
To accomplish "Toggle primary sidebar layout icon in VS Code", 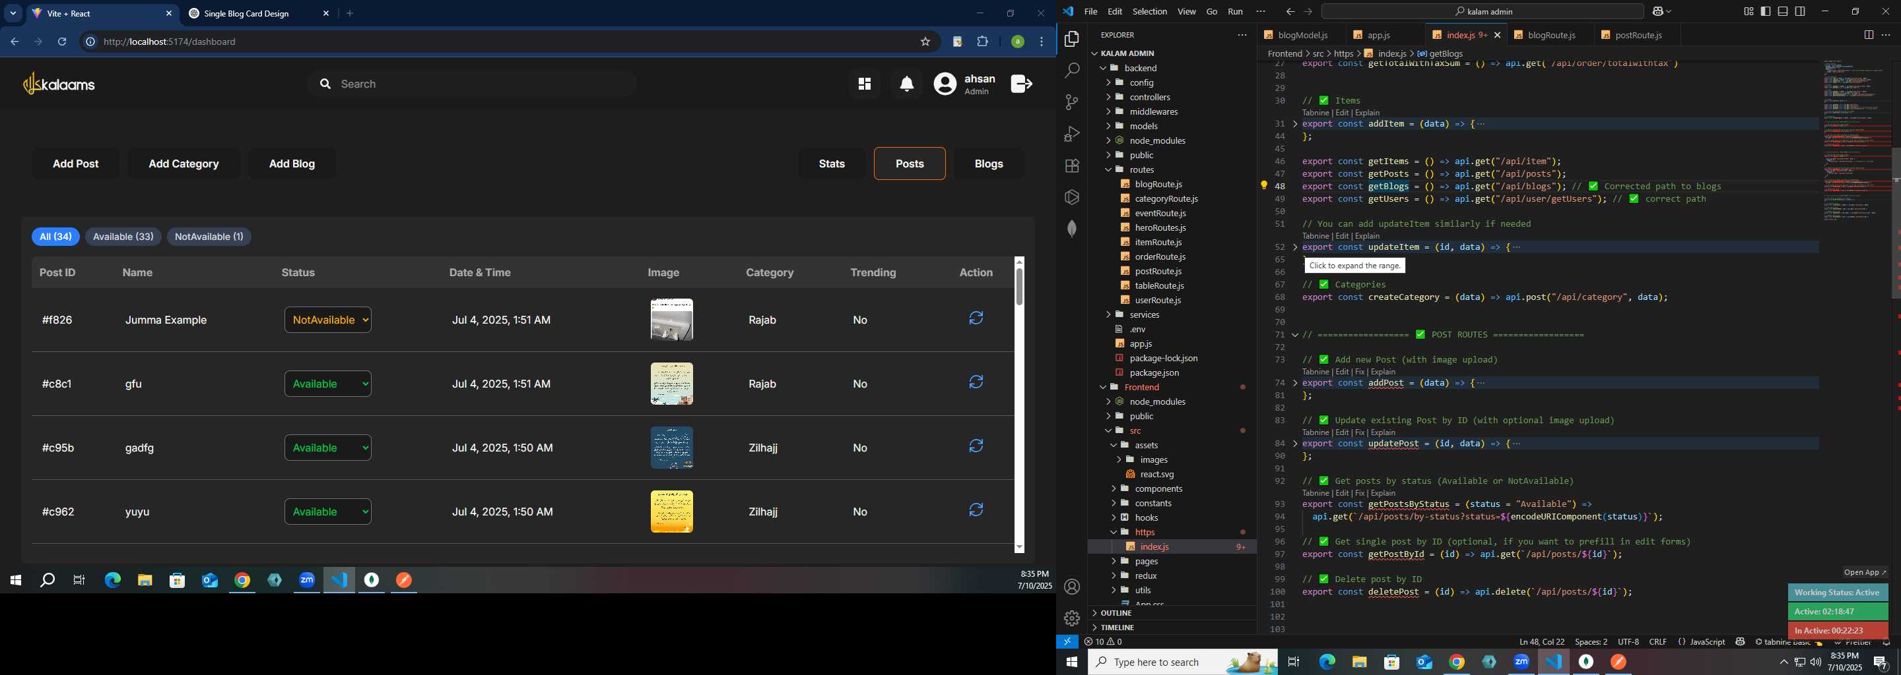I will point(1765,12).
